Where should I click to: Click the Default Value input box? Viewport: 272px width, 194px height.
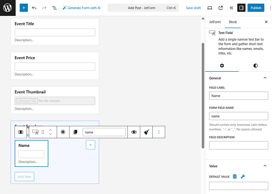pyautogui.click(x=238, y=186)
